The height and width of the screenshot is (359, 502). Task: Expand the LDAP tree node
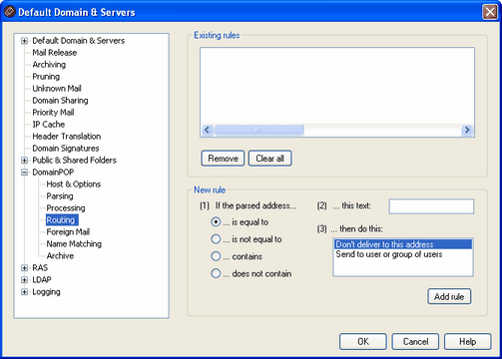pyautogui.click(x=24, y=280)
